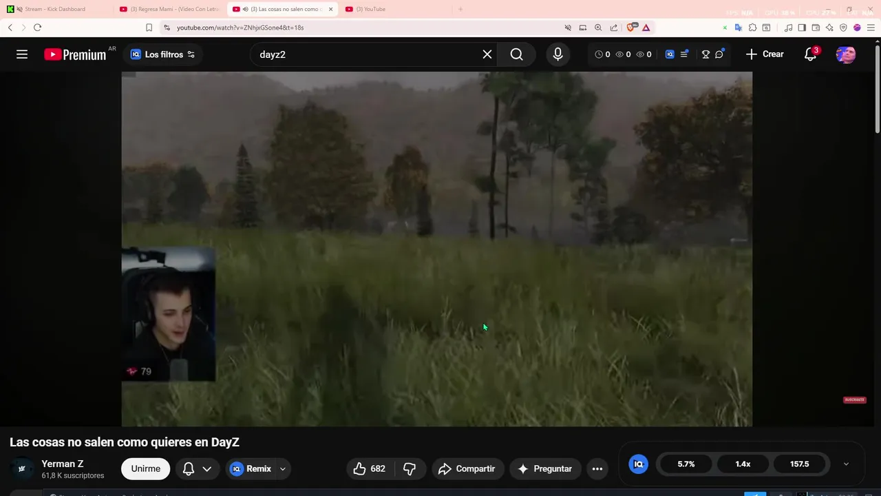Viewport: 881px width, 496px height.
Task: Click the vidIQ badge beside stats
Action: (639, 464)
